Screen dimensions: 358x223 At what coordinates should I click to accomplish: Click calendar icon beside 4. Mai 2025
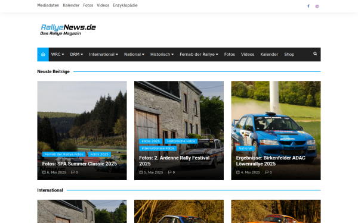click(237, 172)
